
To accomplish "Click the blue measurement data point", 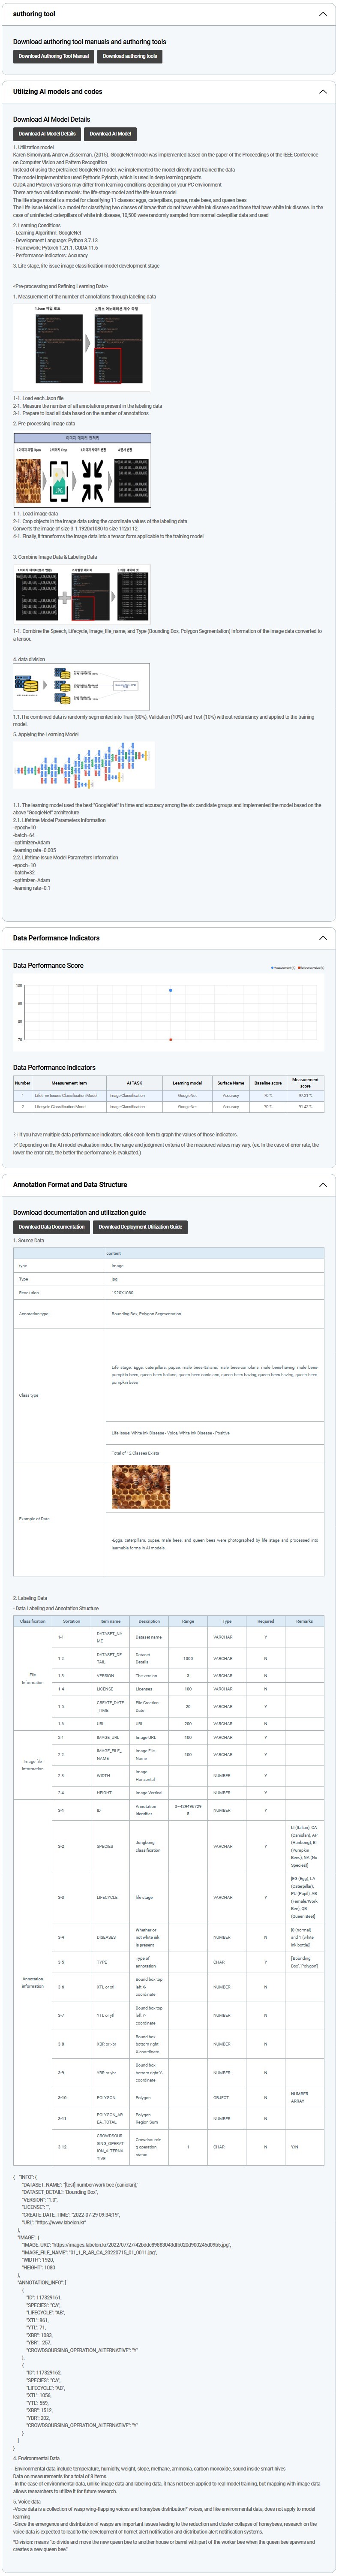I will (171, 990).
